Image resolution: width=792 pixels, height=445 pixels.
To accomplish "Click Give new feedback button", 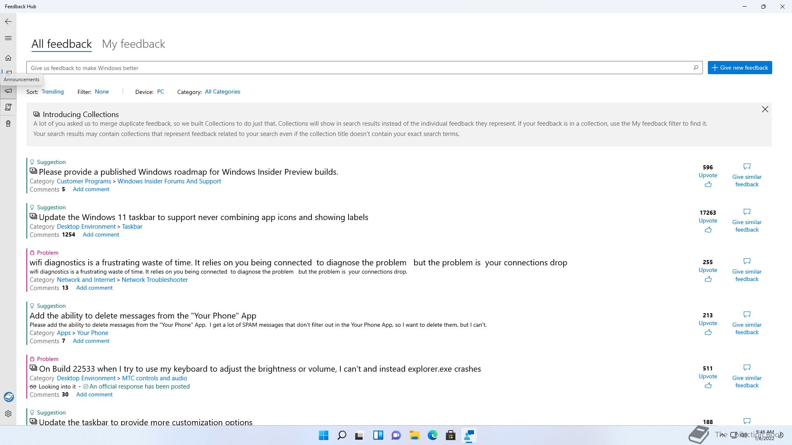I will tap(740, 68).
